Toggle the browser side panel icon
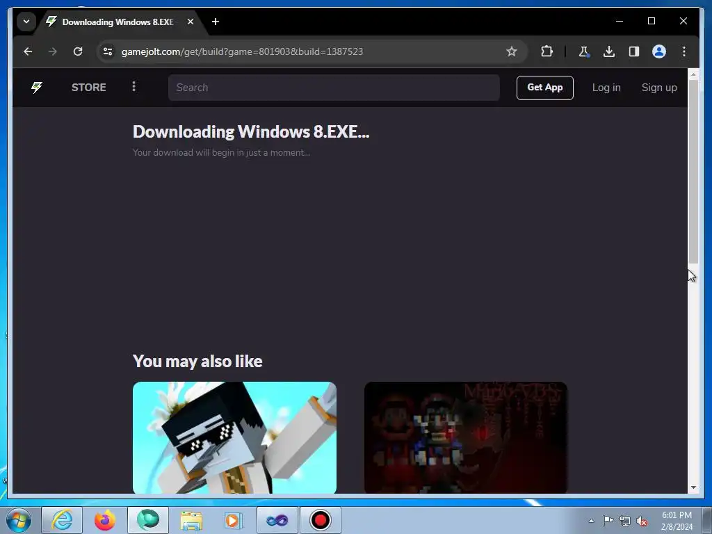 (634, 51)
